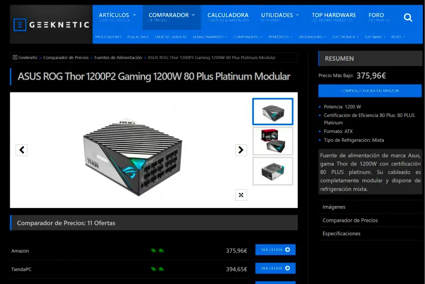
Task: Expand Componentes submenu
Action: 248,37
